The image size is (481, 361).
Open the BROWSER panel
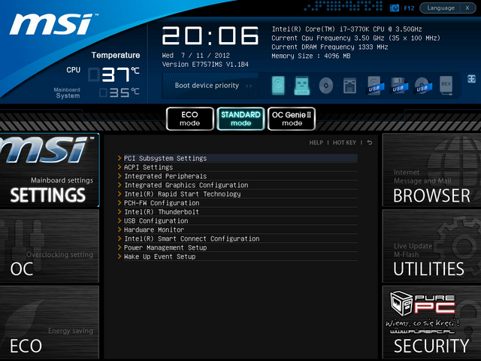431,170
